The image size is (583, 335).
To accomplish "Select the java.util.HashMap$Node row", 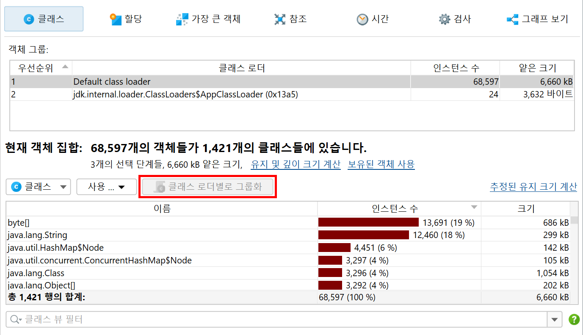I will [288, 248].
